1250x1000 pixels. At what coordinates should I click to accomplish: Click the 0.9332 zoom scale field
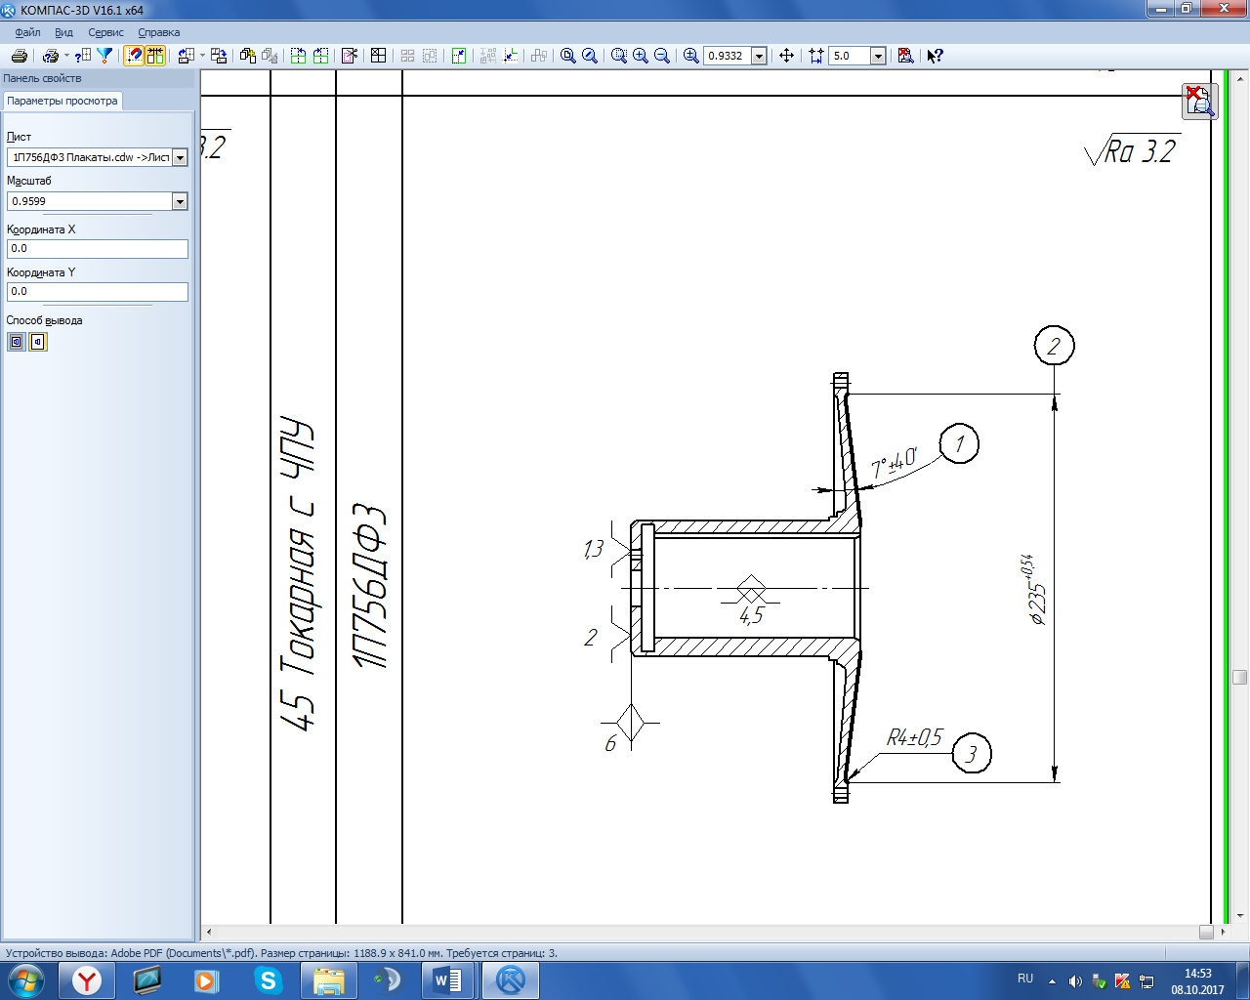tap(728, 56)
